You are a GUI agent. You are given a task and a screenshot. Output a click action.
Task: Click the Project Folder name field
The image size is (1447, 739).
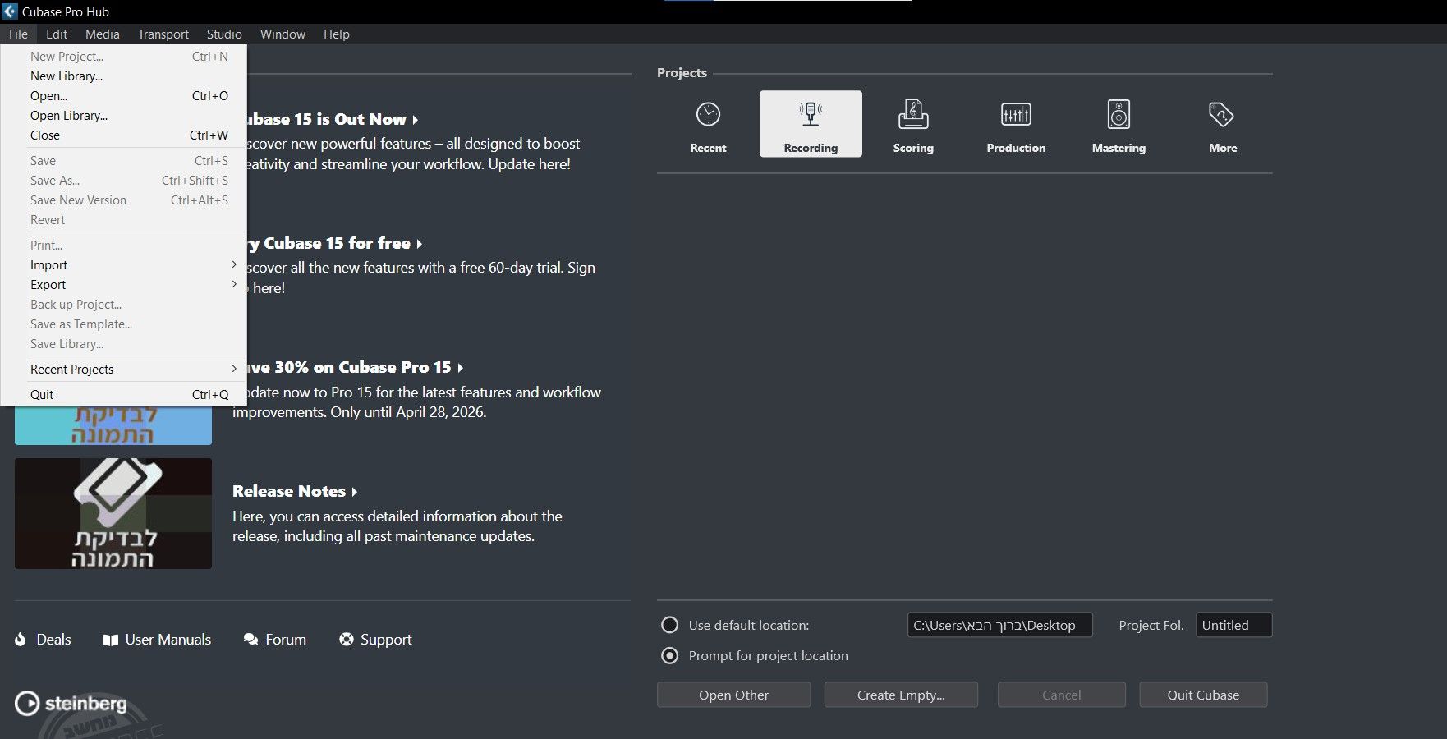[x=1233, y=625]
